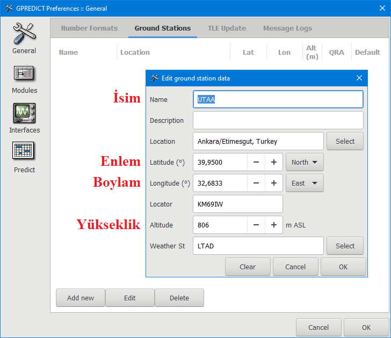Go to the Message Logs tab

287,28
